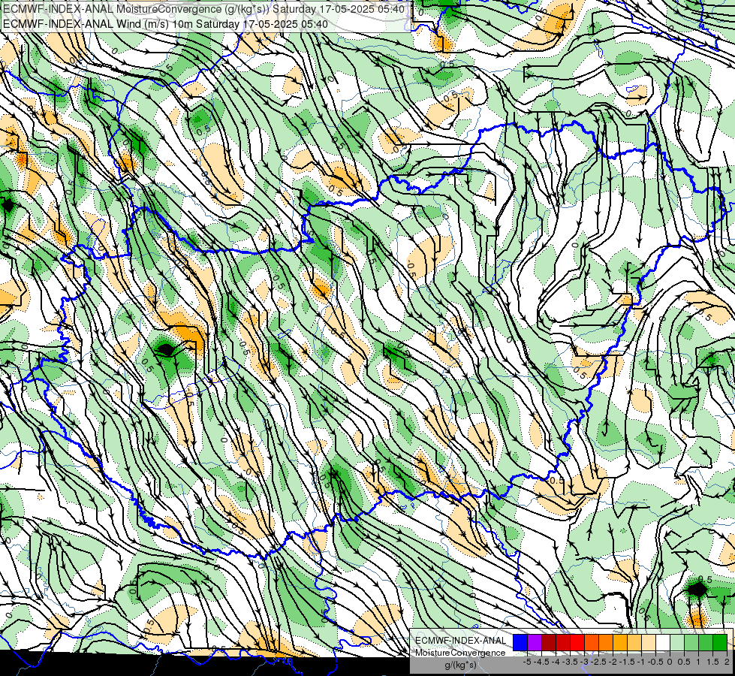Click the -3.5 legend tick label
This screenshot has height=676, width=735.
(x=570, y=662)
